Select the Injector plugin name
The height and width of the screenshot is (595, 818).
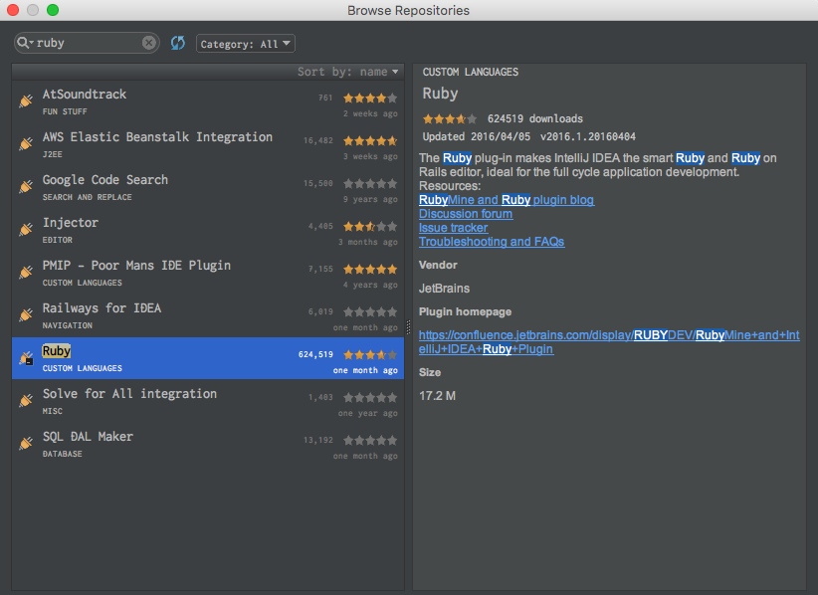[x=71, y=223]
